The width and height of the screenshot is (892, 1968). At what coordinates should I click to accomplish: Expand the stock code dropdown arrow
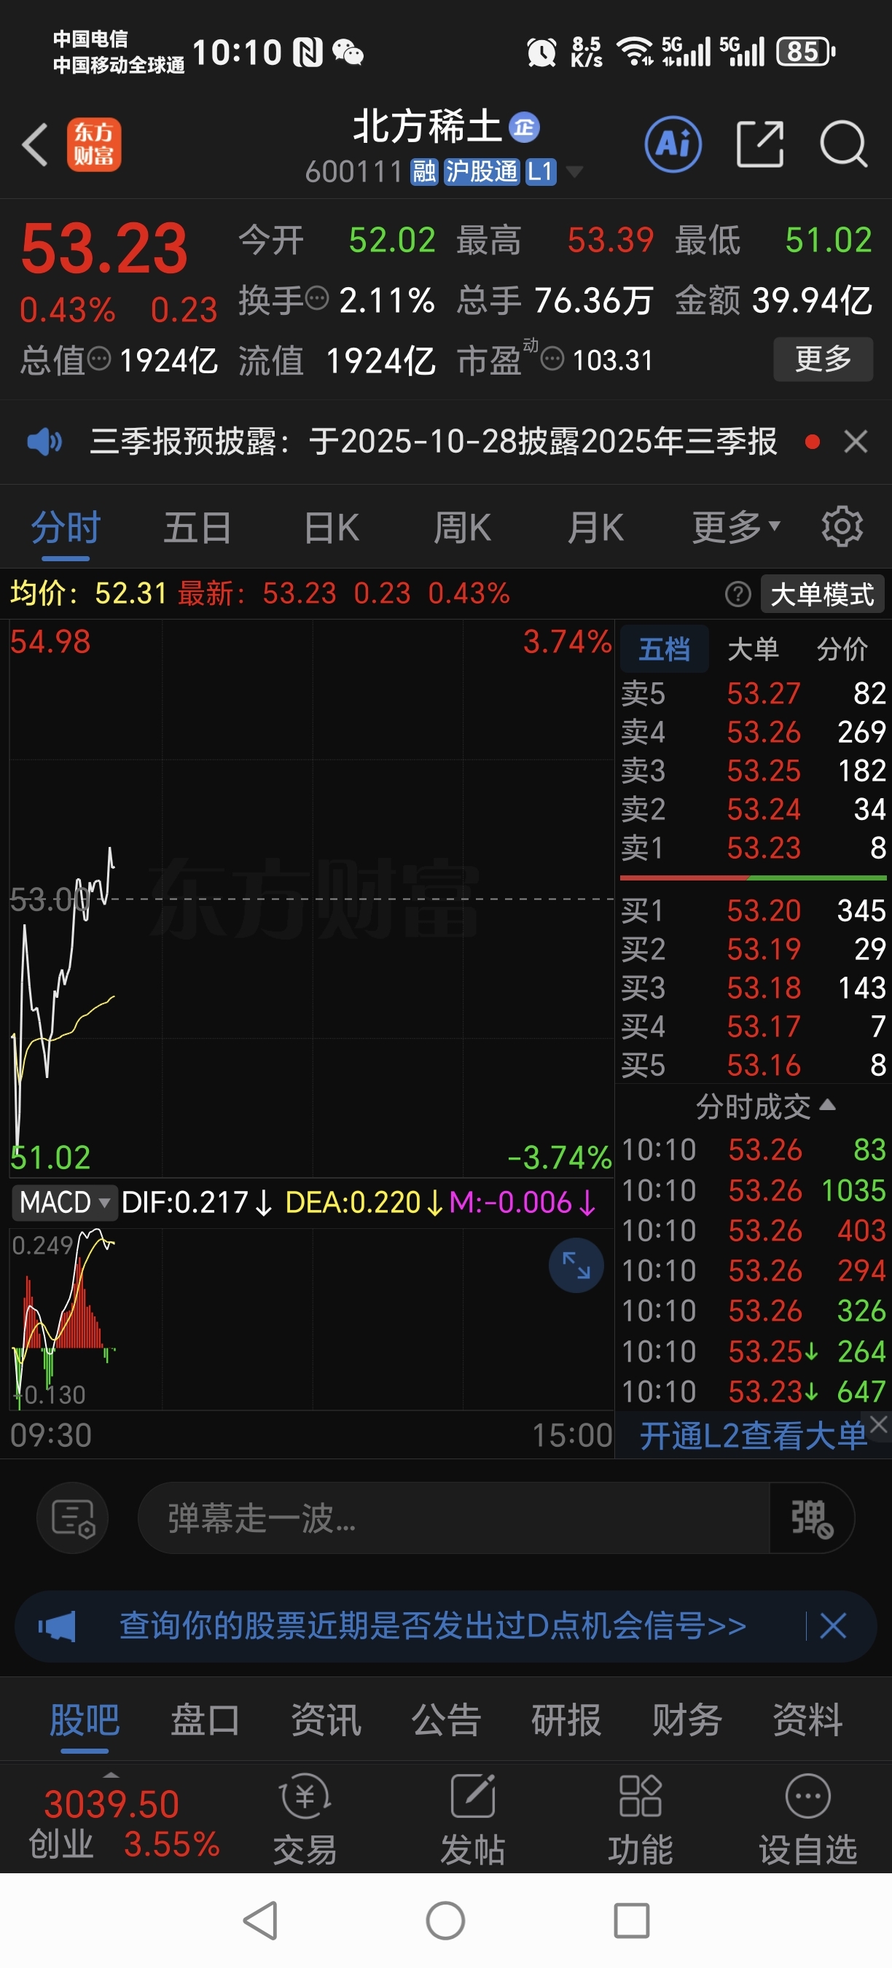point(574,172)
